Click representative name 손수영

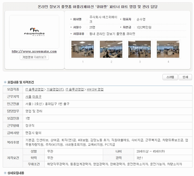(x=141, y=19)
